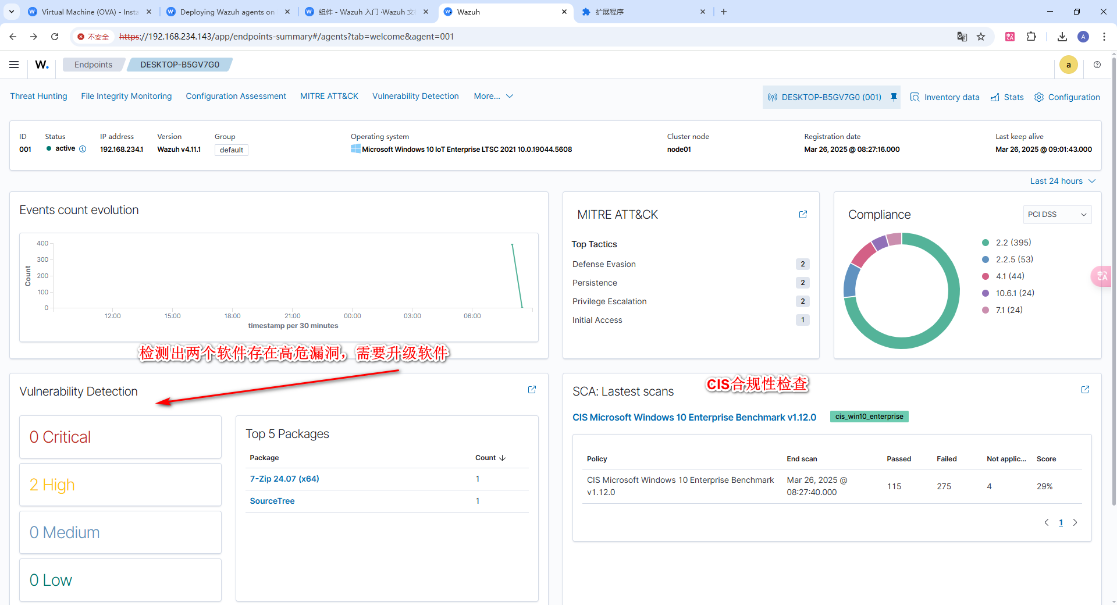Image resolution: width=1117 pixels, height=605 pixels.
Task: Click the 2 High vulnerabilities card
Action: [x=120, y=485]
